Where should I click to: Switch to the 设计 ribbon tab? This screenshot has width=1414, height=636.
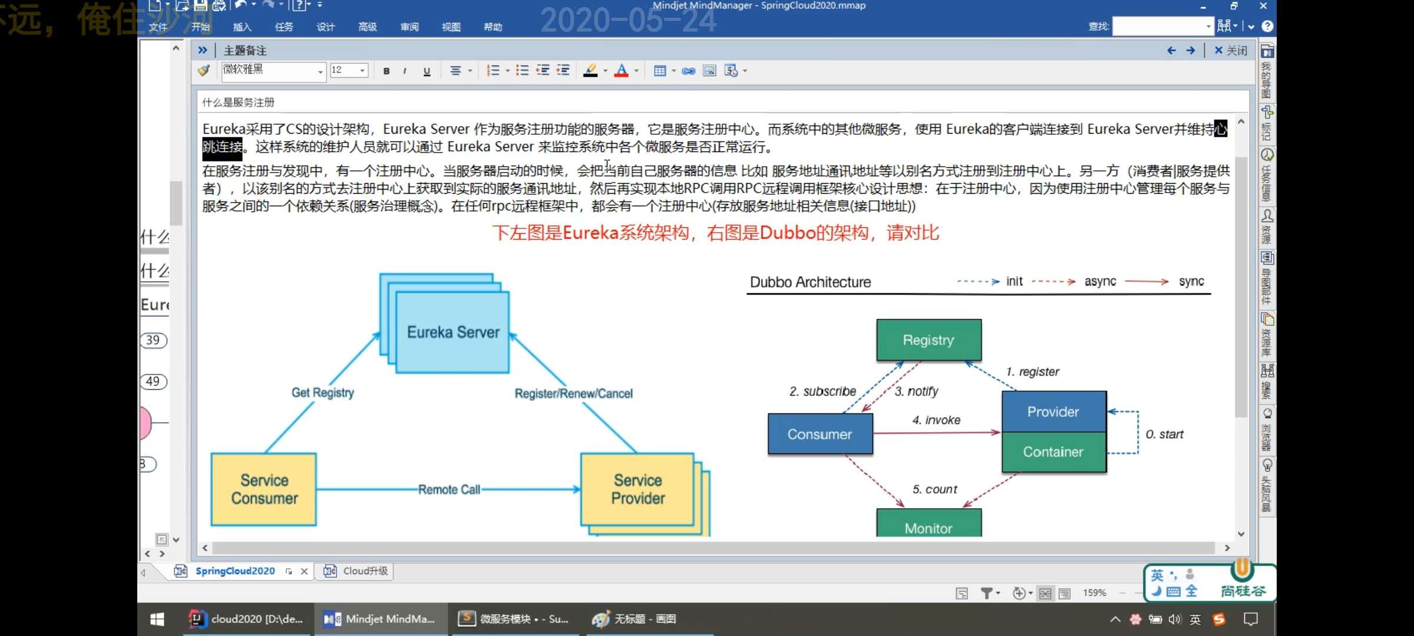tap(326, 26)
